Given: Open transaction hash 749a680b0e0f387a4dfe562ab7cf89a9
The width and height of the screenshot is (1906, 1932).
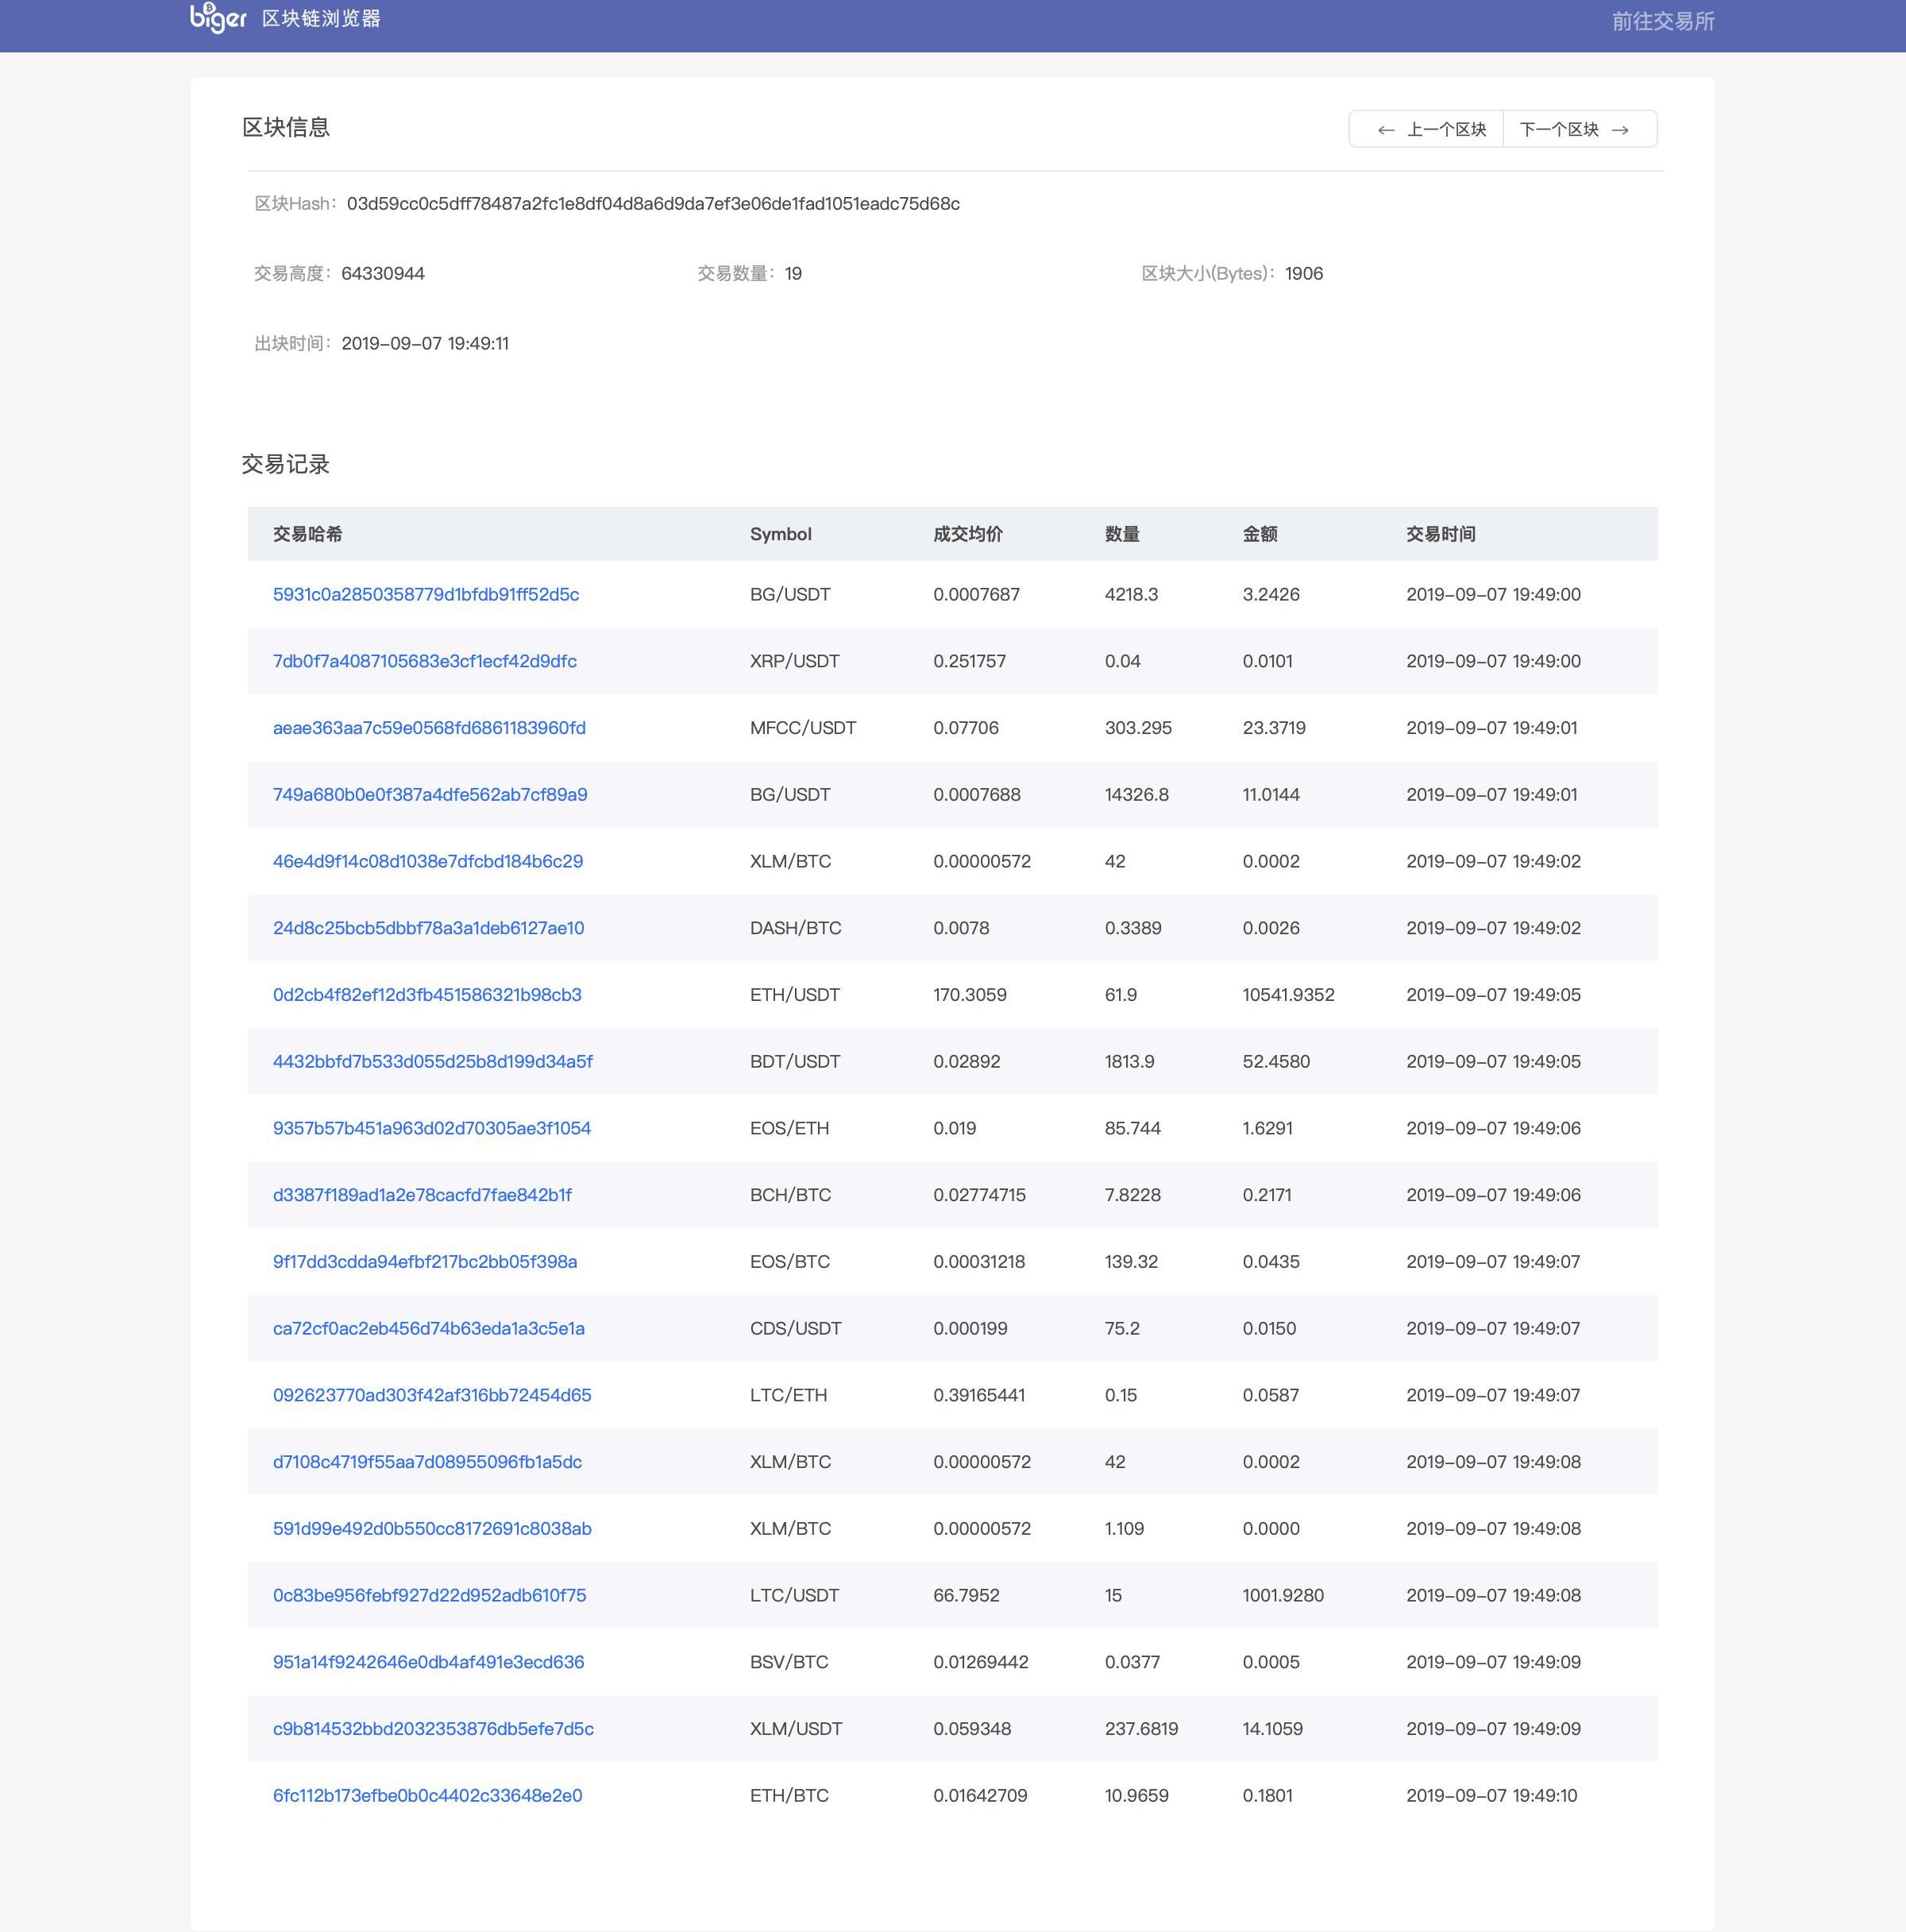Looking at the screenshot, I should point(430,794).
